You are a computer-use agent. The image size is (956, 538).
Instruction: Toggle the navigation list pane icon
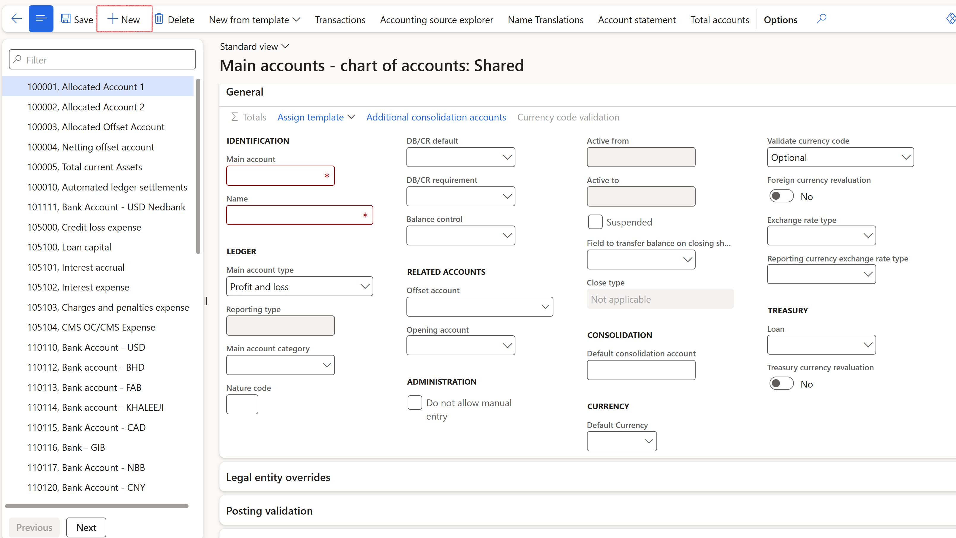point(41,19)
